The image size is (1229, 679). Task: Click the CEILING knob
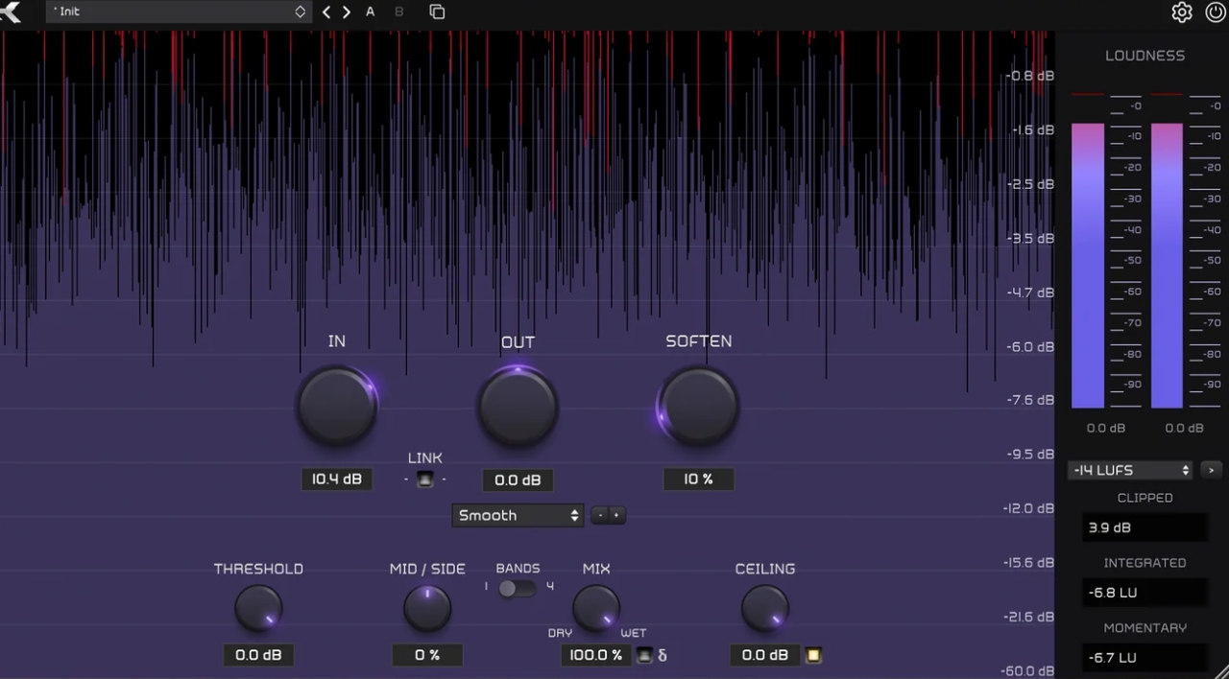[765, 608]
